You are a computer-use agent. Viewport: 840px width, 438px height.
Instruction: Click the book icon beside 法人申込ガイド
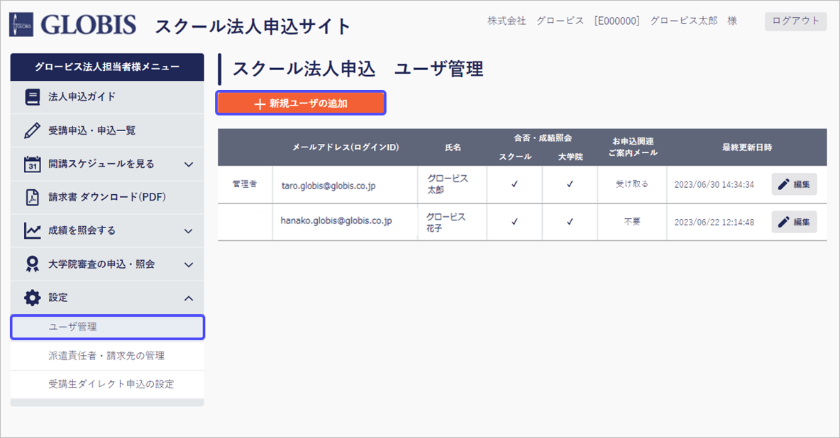click(x=32, y=97)
